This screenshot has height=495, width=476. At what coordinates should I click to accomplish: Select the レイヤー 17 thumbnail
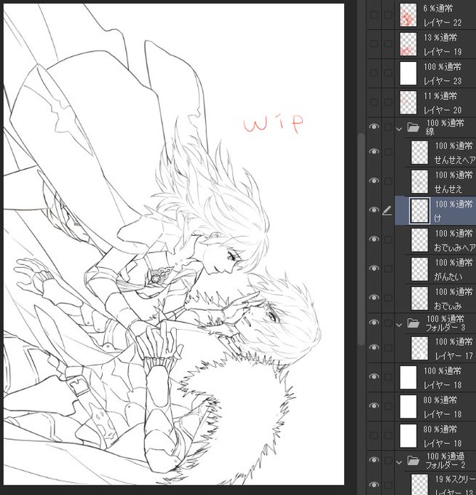coord(419,348)
